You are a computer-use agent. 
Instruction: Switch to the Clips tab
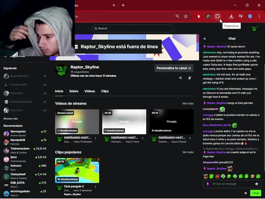[105, 91]
